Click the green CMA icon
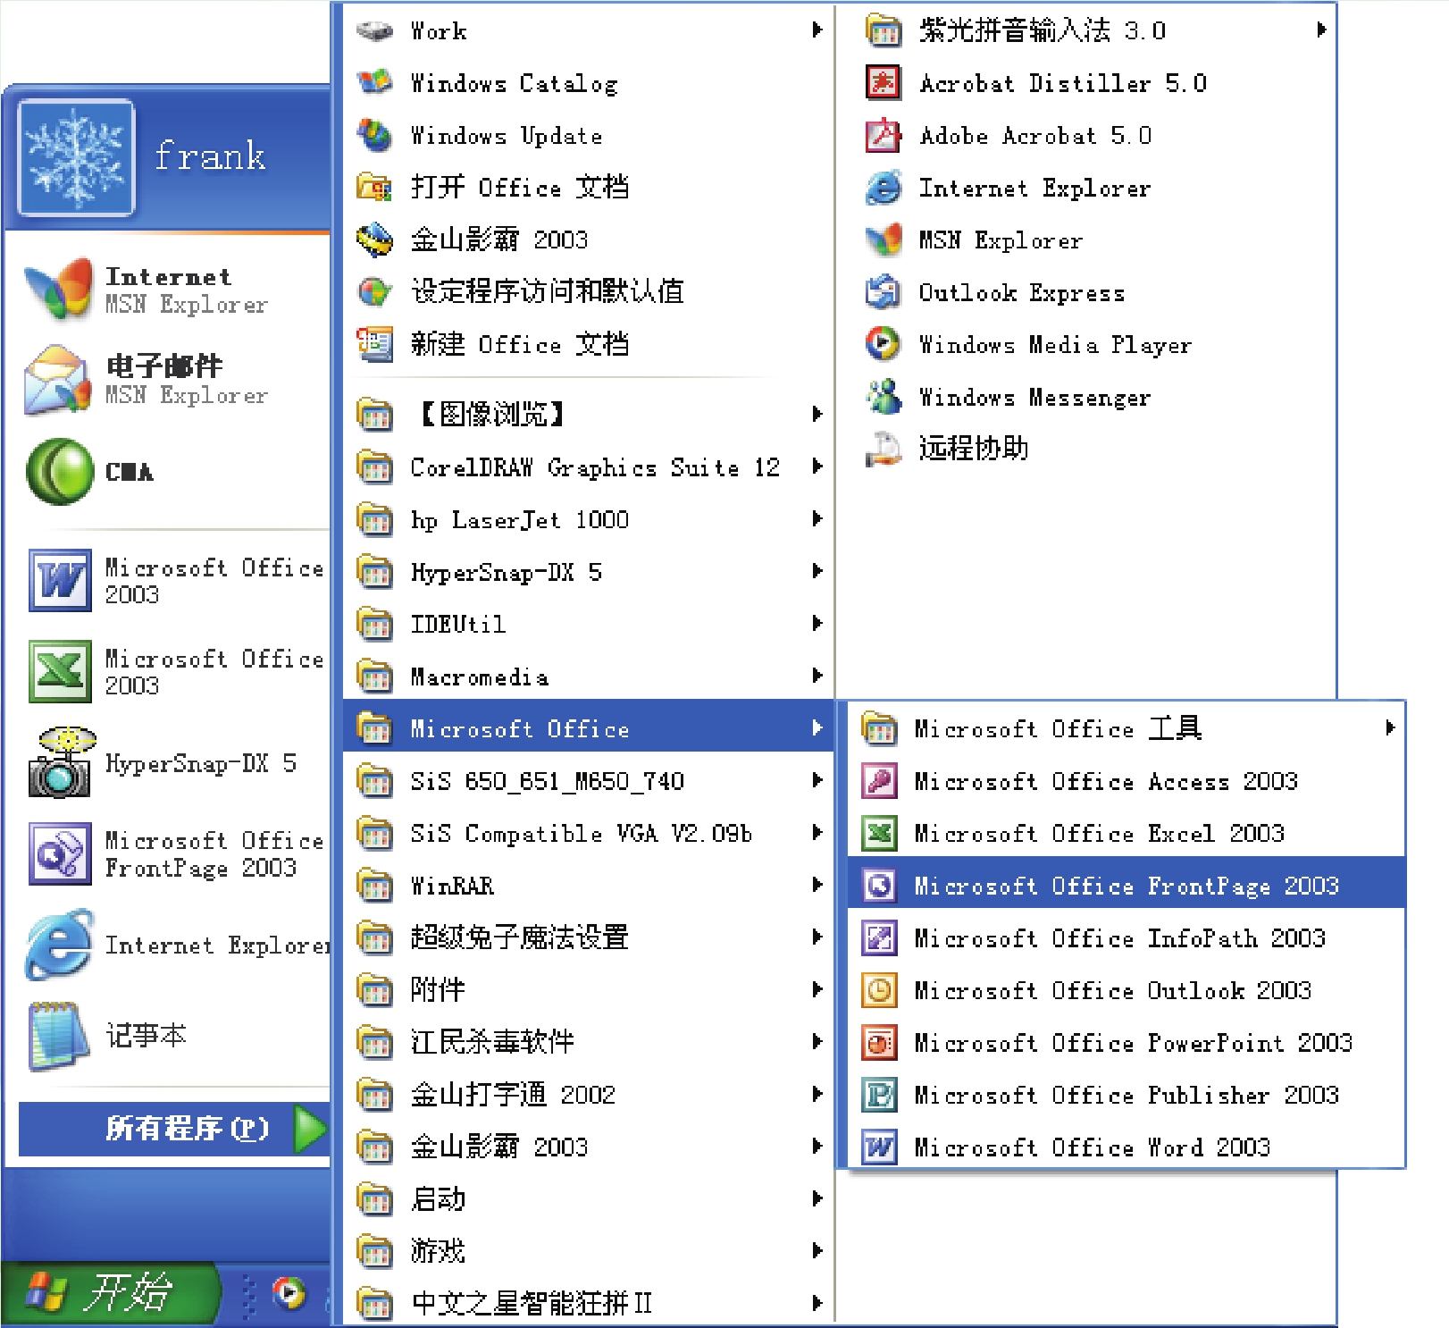This screenshot has width=1449, height=1328. [x=59, y=471]
